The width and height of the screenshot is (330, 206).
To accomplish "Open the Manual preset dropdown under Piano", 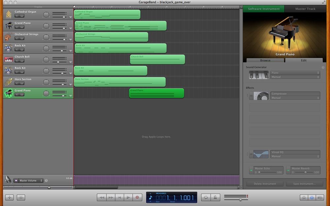I will point(295,77).
